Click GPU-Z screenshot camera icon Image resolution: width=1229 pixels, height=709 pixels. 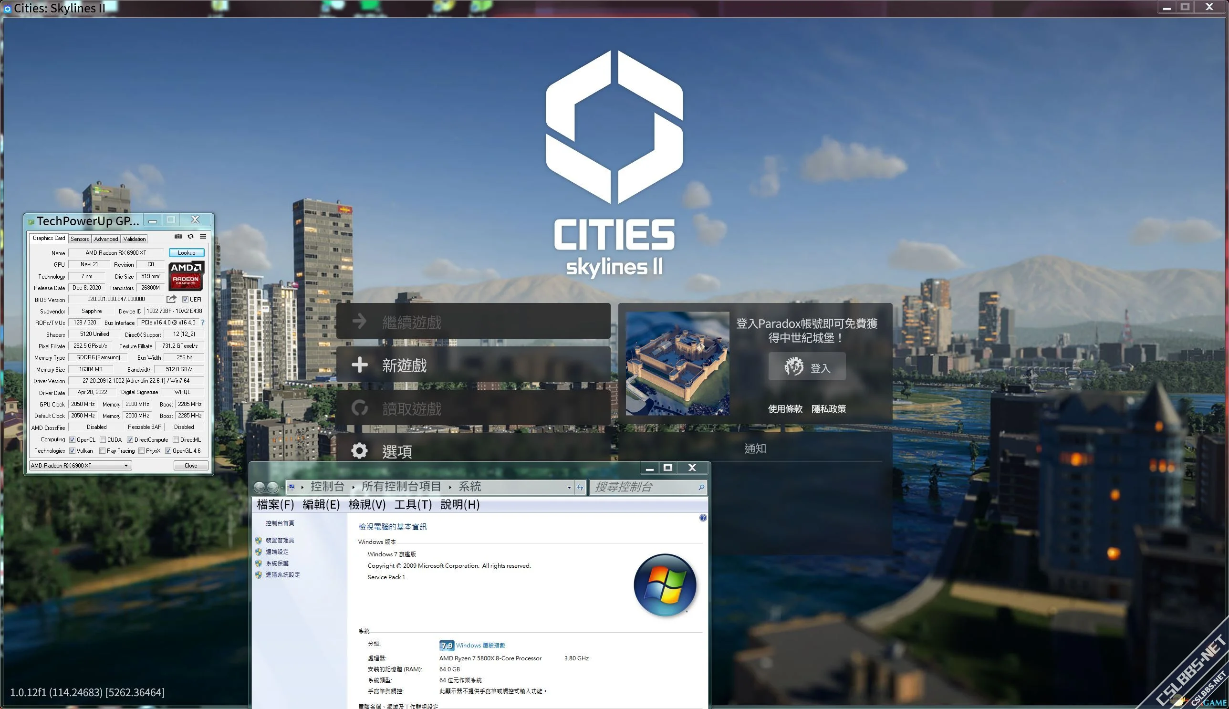pyautogui.click(x=178, y=236)
